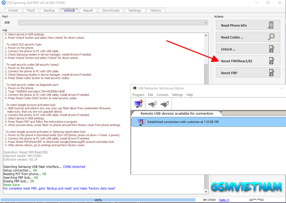The height and width of the screenshot is (203, 286).
Task: Click the SM-J700H status bar entry
Action: coord(209,200)
